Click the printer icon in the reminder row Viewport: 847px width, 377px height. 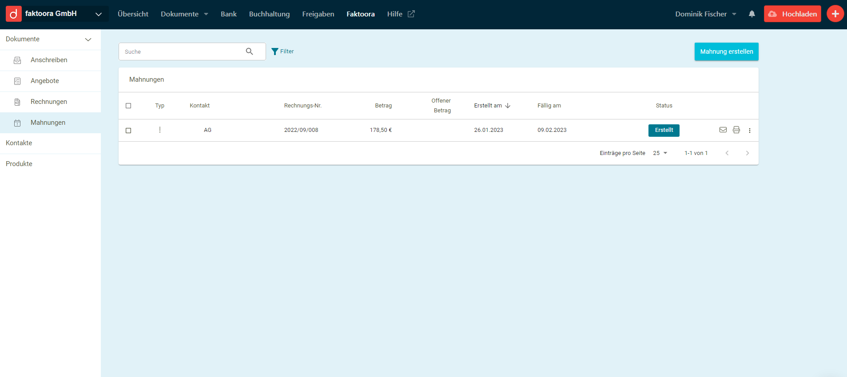coord(736,130)
